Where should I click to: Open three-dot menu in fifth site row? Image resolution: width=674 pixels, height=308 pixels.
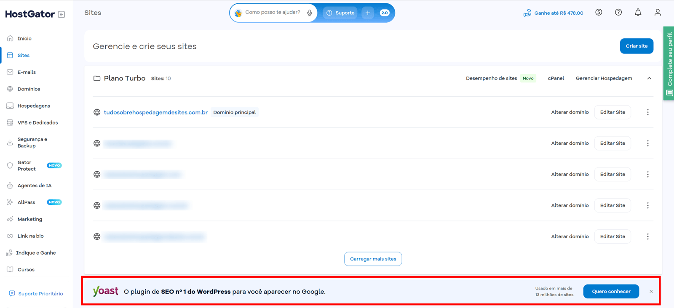coord(648,236)
